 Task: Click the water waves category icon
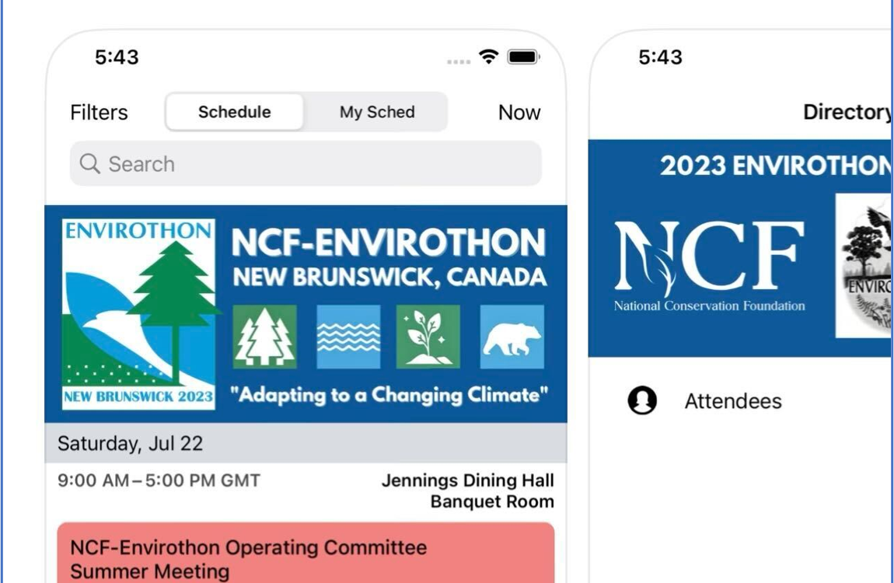coord(348,337)
